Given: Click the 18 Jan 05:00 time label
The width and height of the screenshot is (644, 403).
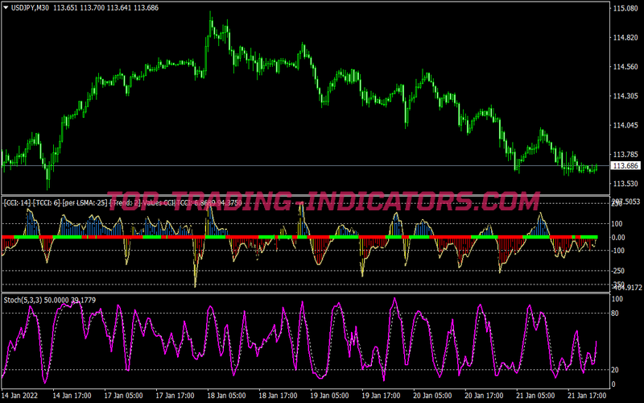Looking at the screenshot, I should coord(226,396).
